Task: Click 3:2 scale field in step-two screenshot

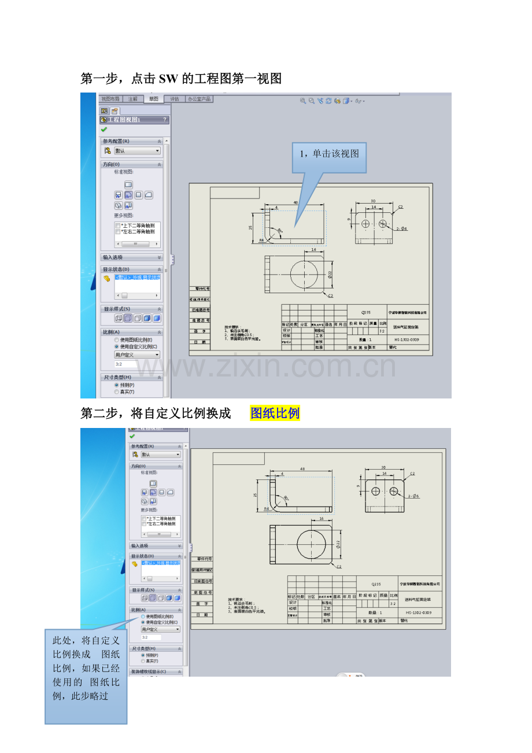Action: (x=152, y=637)
